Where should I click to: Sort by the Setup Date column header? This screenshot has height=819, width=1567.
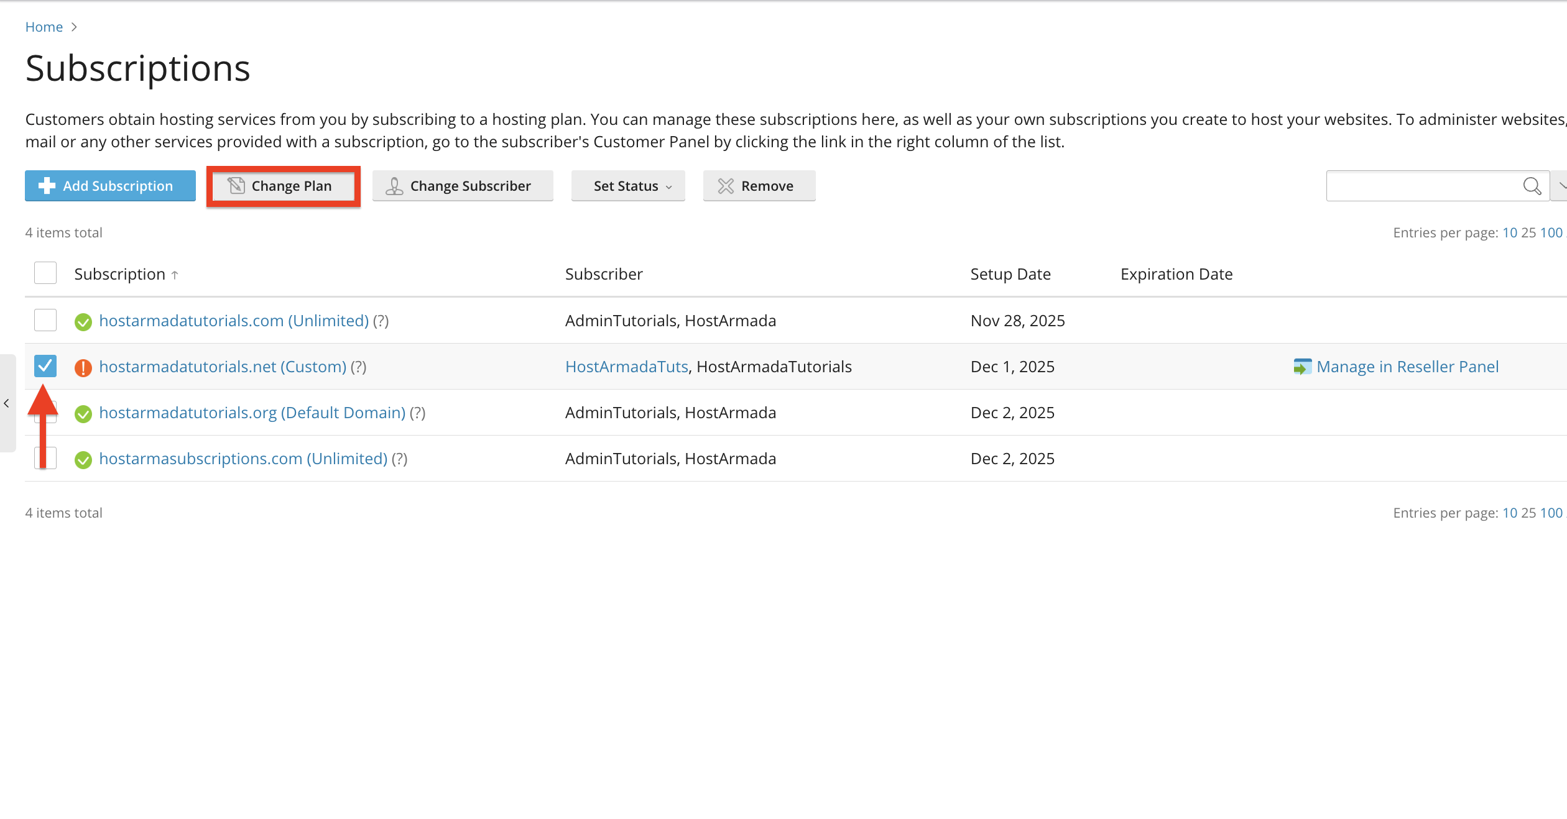pos(1010,274)
